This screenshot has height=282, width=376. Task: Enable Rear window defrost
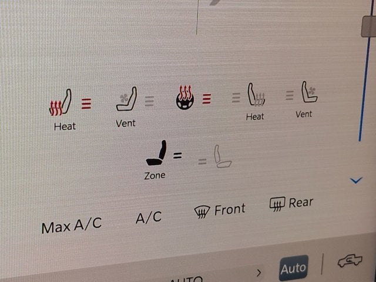coord(291,204)
